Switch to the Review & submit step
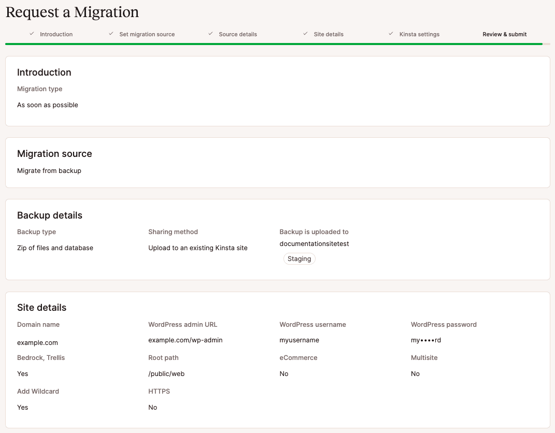This screenshot has width=555, height=433. (504, 34)
